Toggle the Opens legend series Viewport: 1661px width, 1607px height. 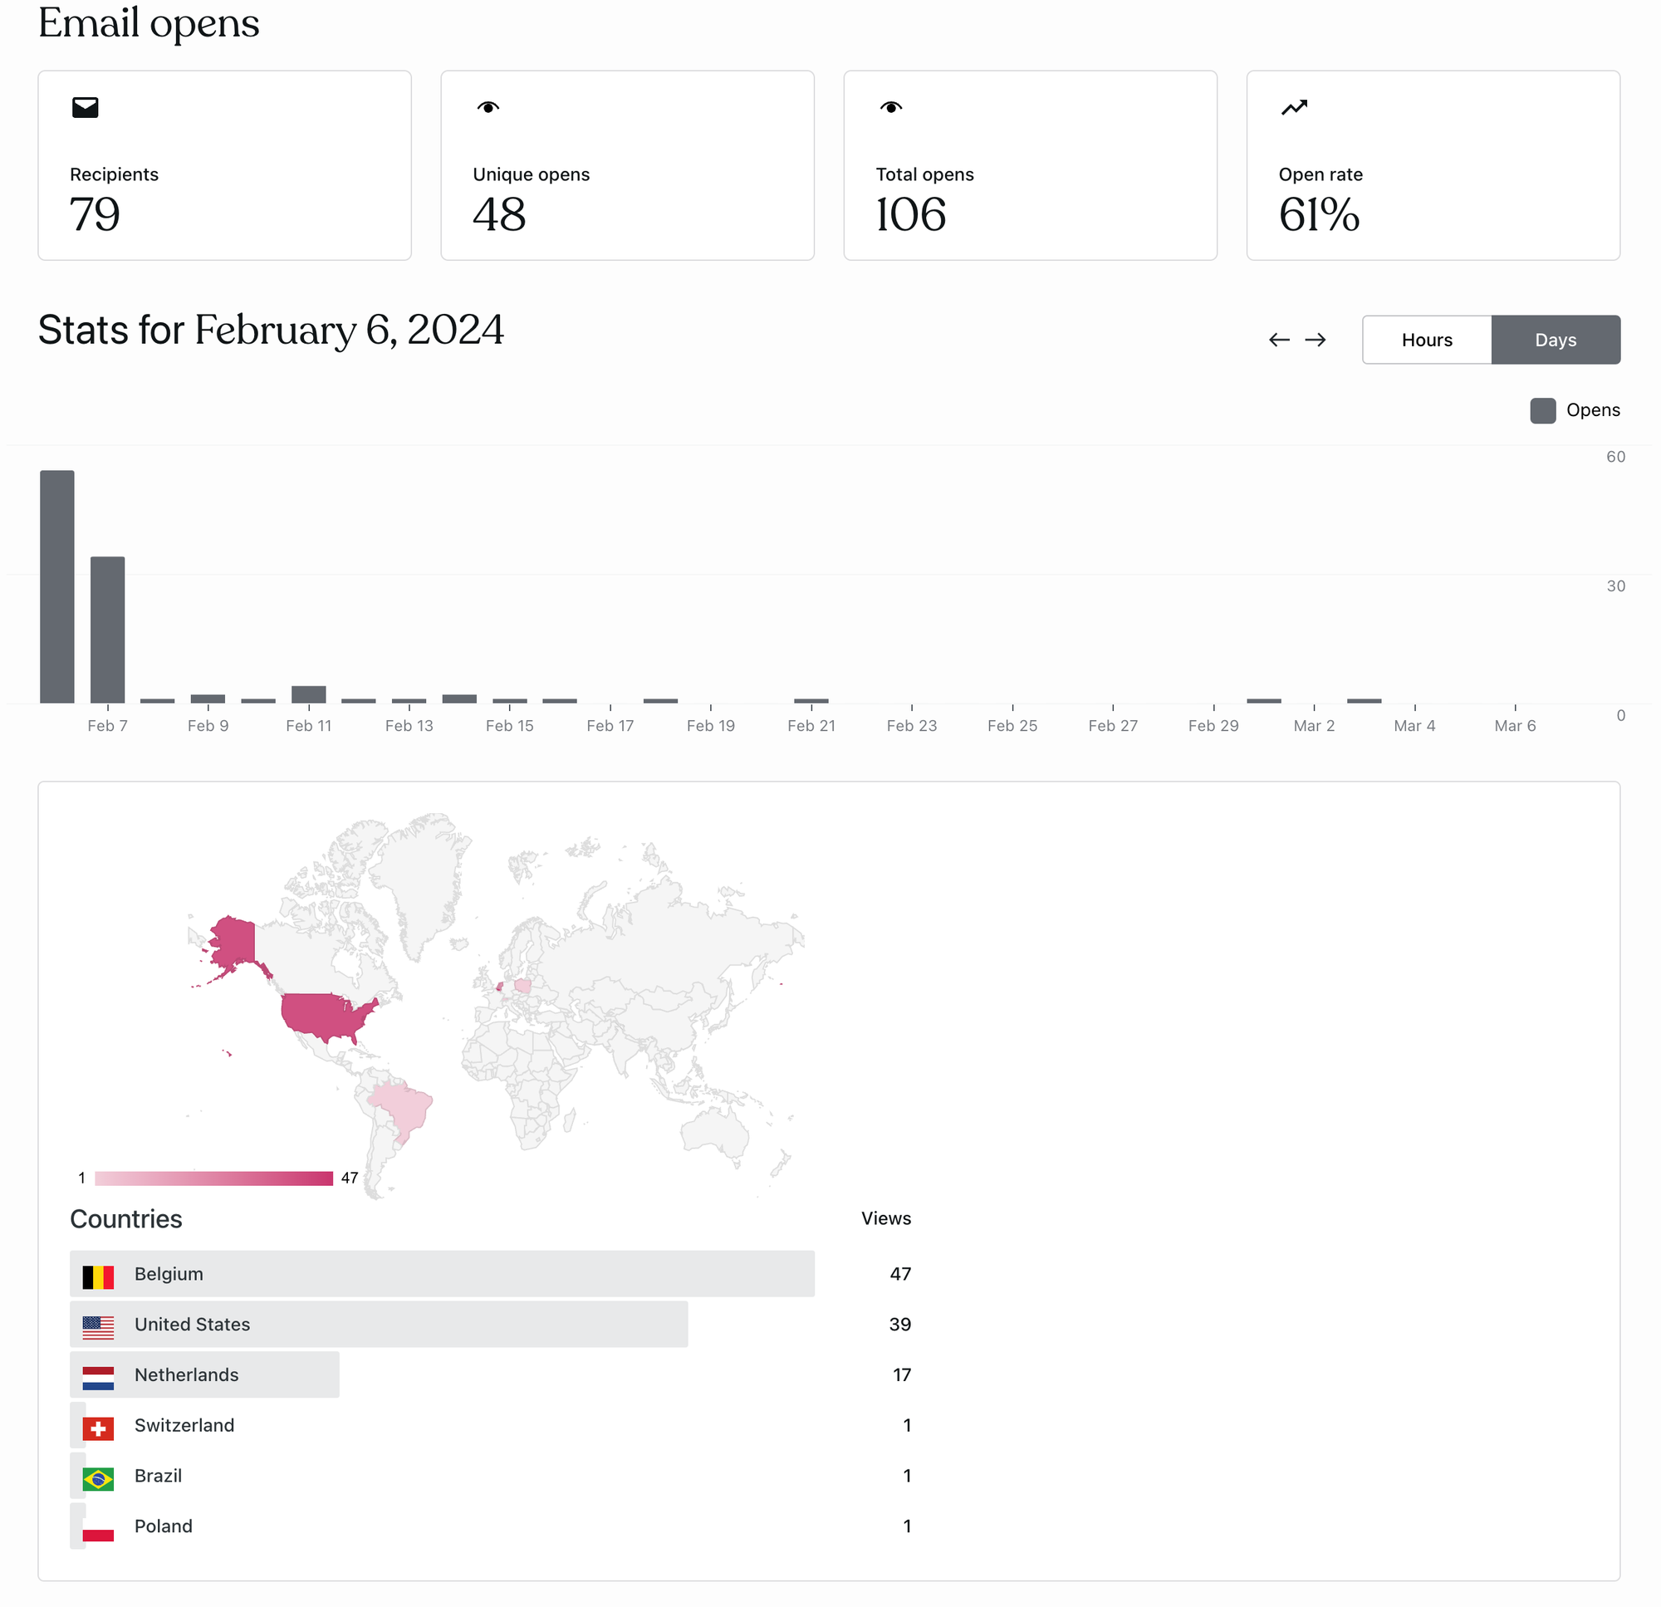tap(1575, 410)
